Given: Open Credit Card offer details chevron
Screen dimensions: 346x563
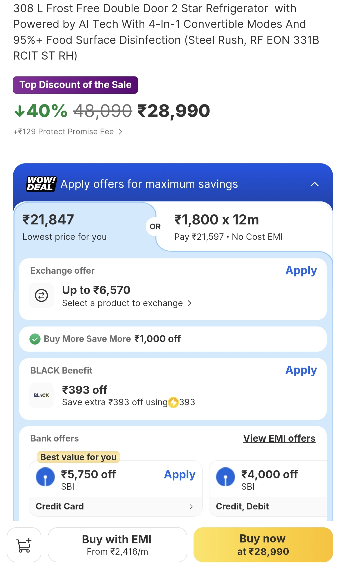Looking at the screenshot, I should [x=191, y=506].
